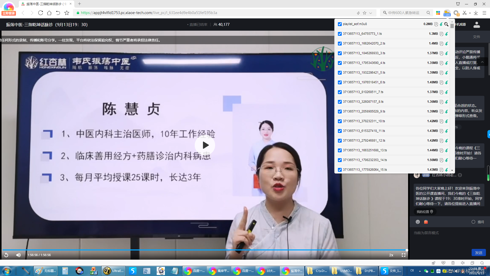This screenshot has width=490, height=276.
Task: Select the 提问 radio option in chat
Action: click(473, 222)
